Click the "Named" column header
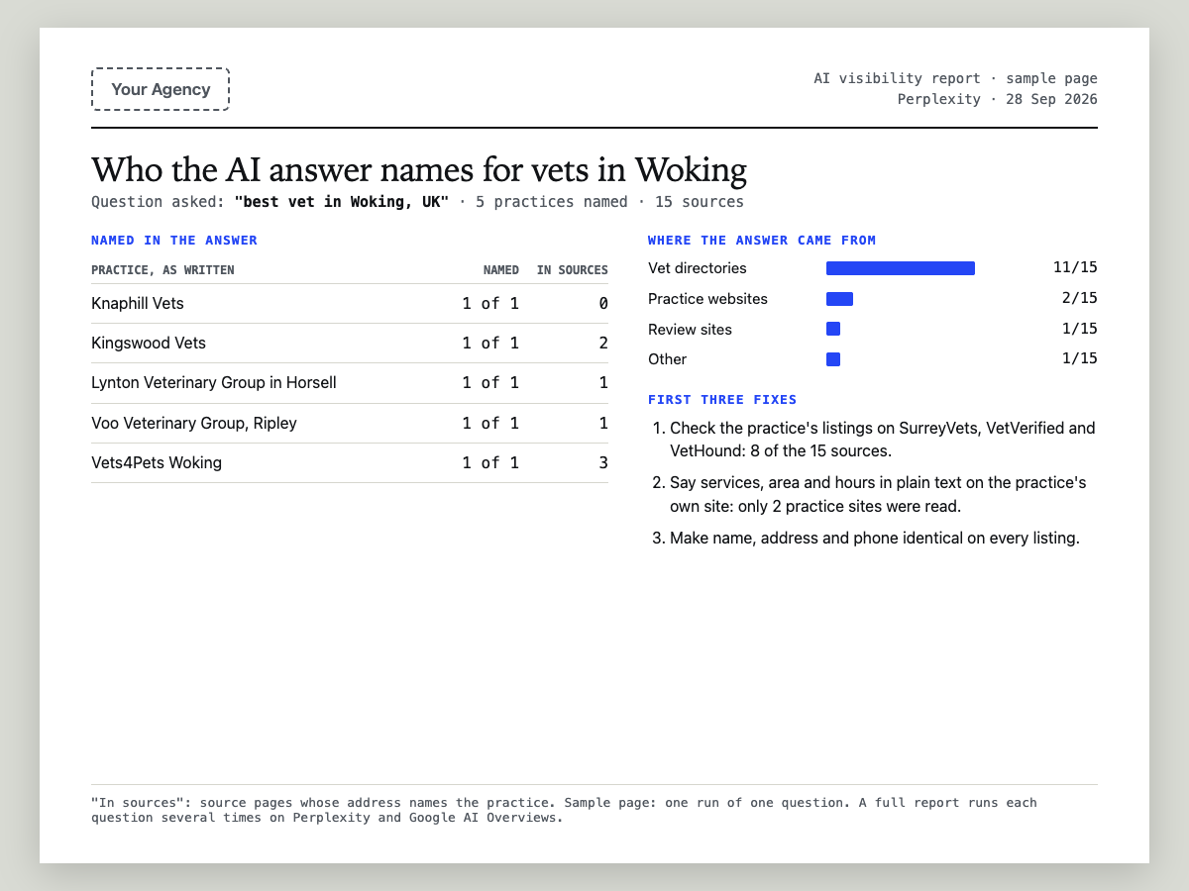This screenshot has width=1189, height=891. (501, 270)
